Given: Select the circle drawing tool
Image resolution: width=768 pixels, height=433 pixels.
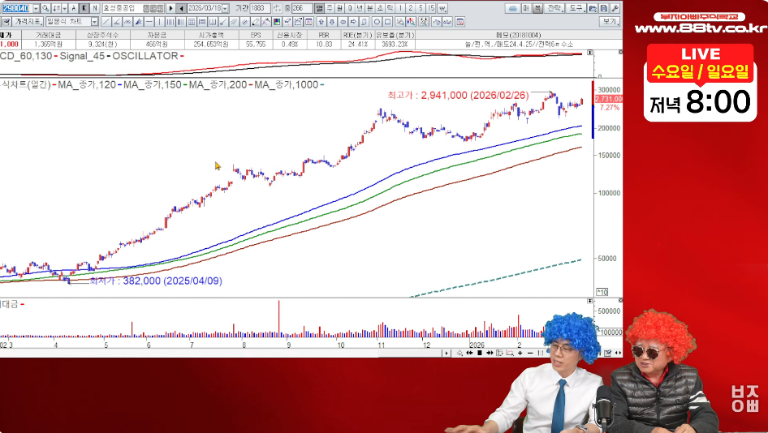Looking at the screenshot, I should pyautogui.click(x=377, y=22).
